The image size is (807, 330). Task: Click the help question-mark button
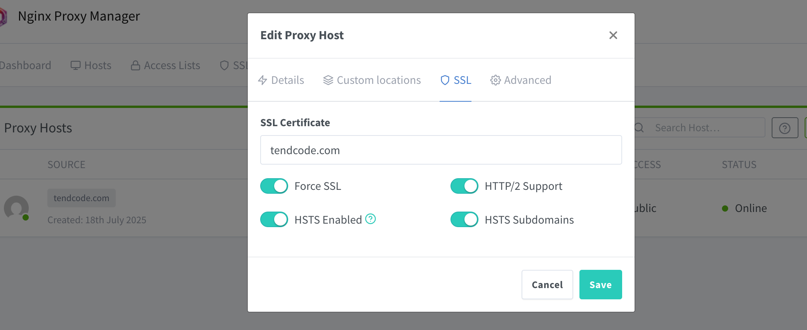point(785,128)
